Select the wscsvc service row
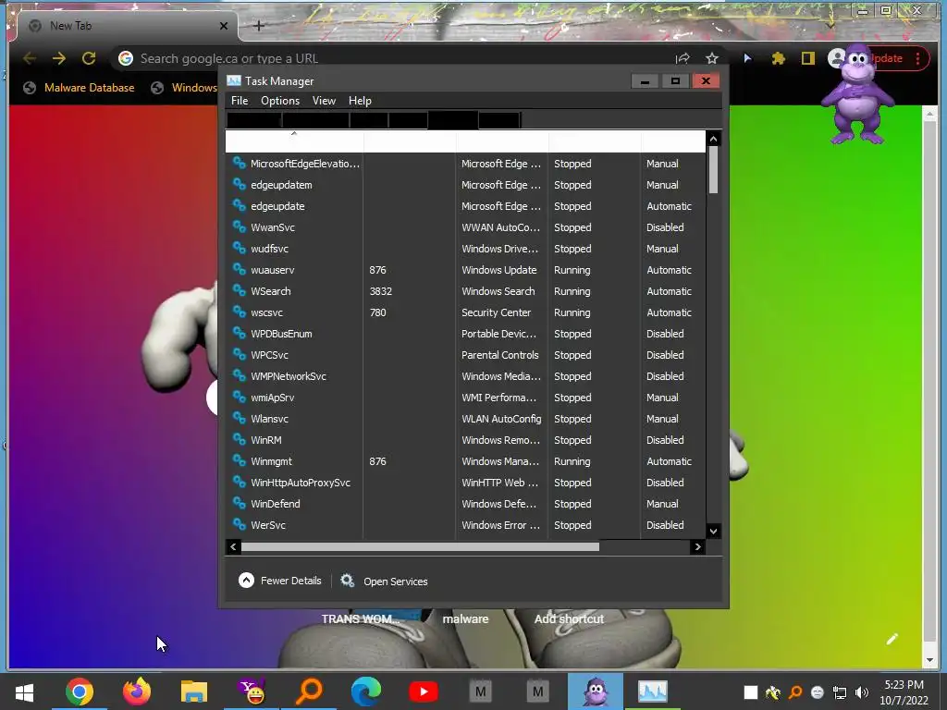 465,312
